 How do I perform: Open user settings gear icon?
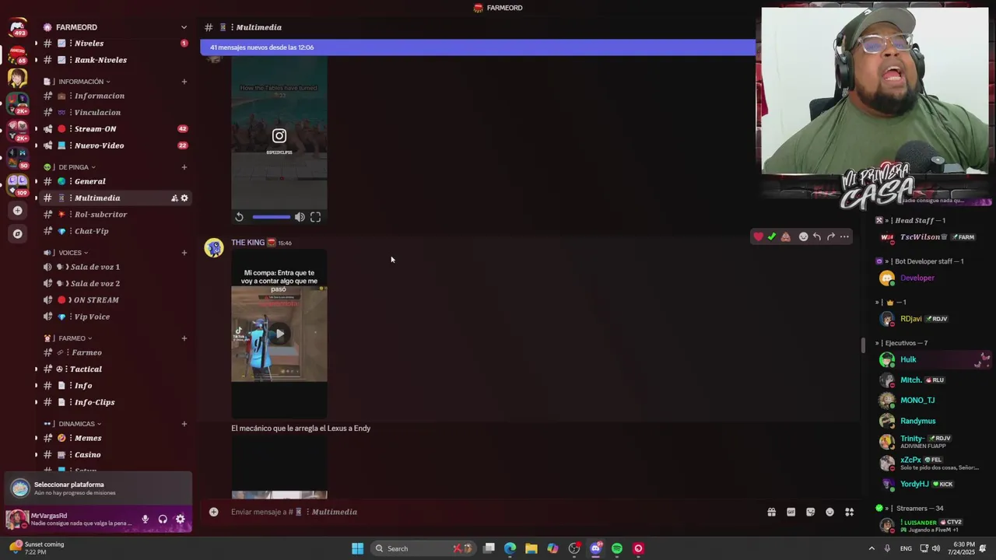pyautogui.click(x=180, y=519)
